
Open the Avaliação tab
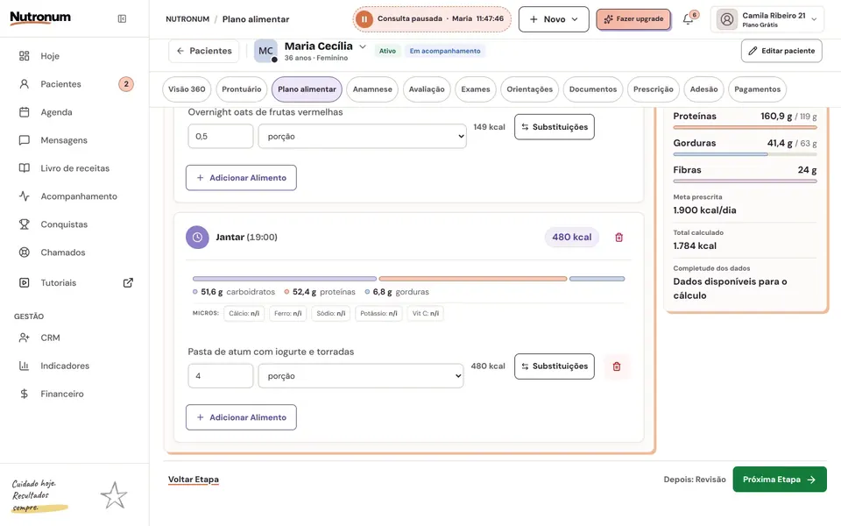[427, 89]
